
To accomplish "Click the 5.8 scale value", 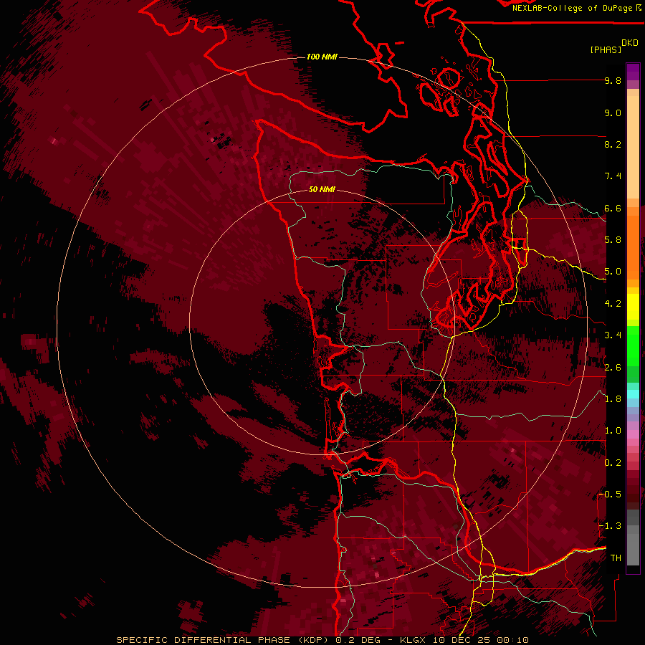I will pyautogui.click(x=613, y=240).
